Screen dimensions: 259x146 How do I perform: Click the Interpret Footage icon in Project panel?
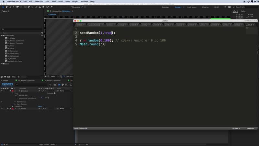pyautogui.click(x=2, y=77)
